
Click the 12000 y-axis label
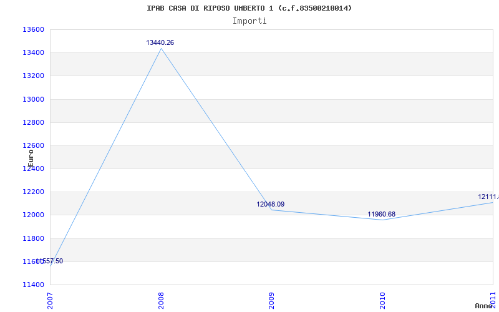point(33,215)
